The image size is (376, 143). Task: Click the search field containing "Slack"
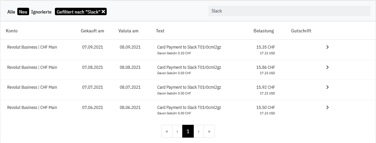coord(289,11)
